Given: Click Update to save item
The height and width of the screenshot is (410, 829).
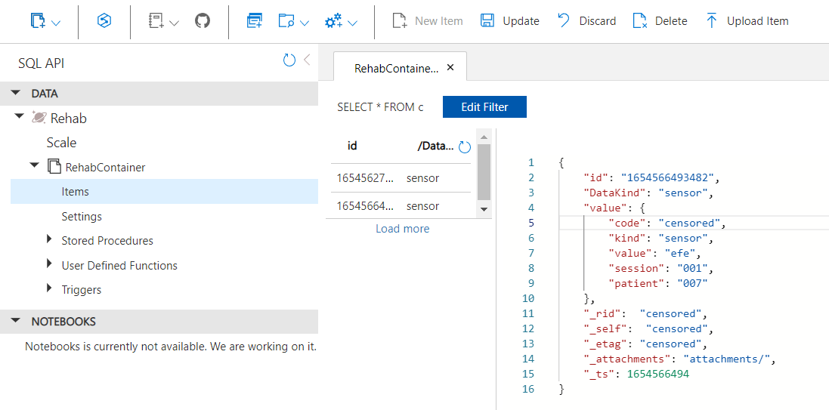Looking at the screenshot, I should coord(509,21).
